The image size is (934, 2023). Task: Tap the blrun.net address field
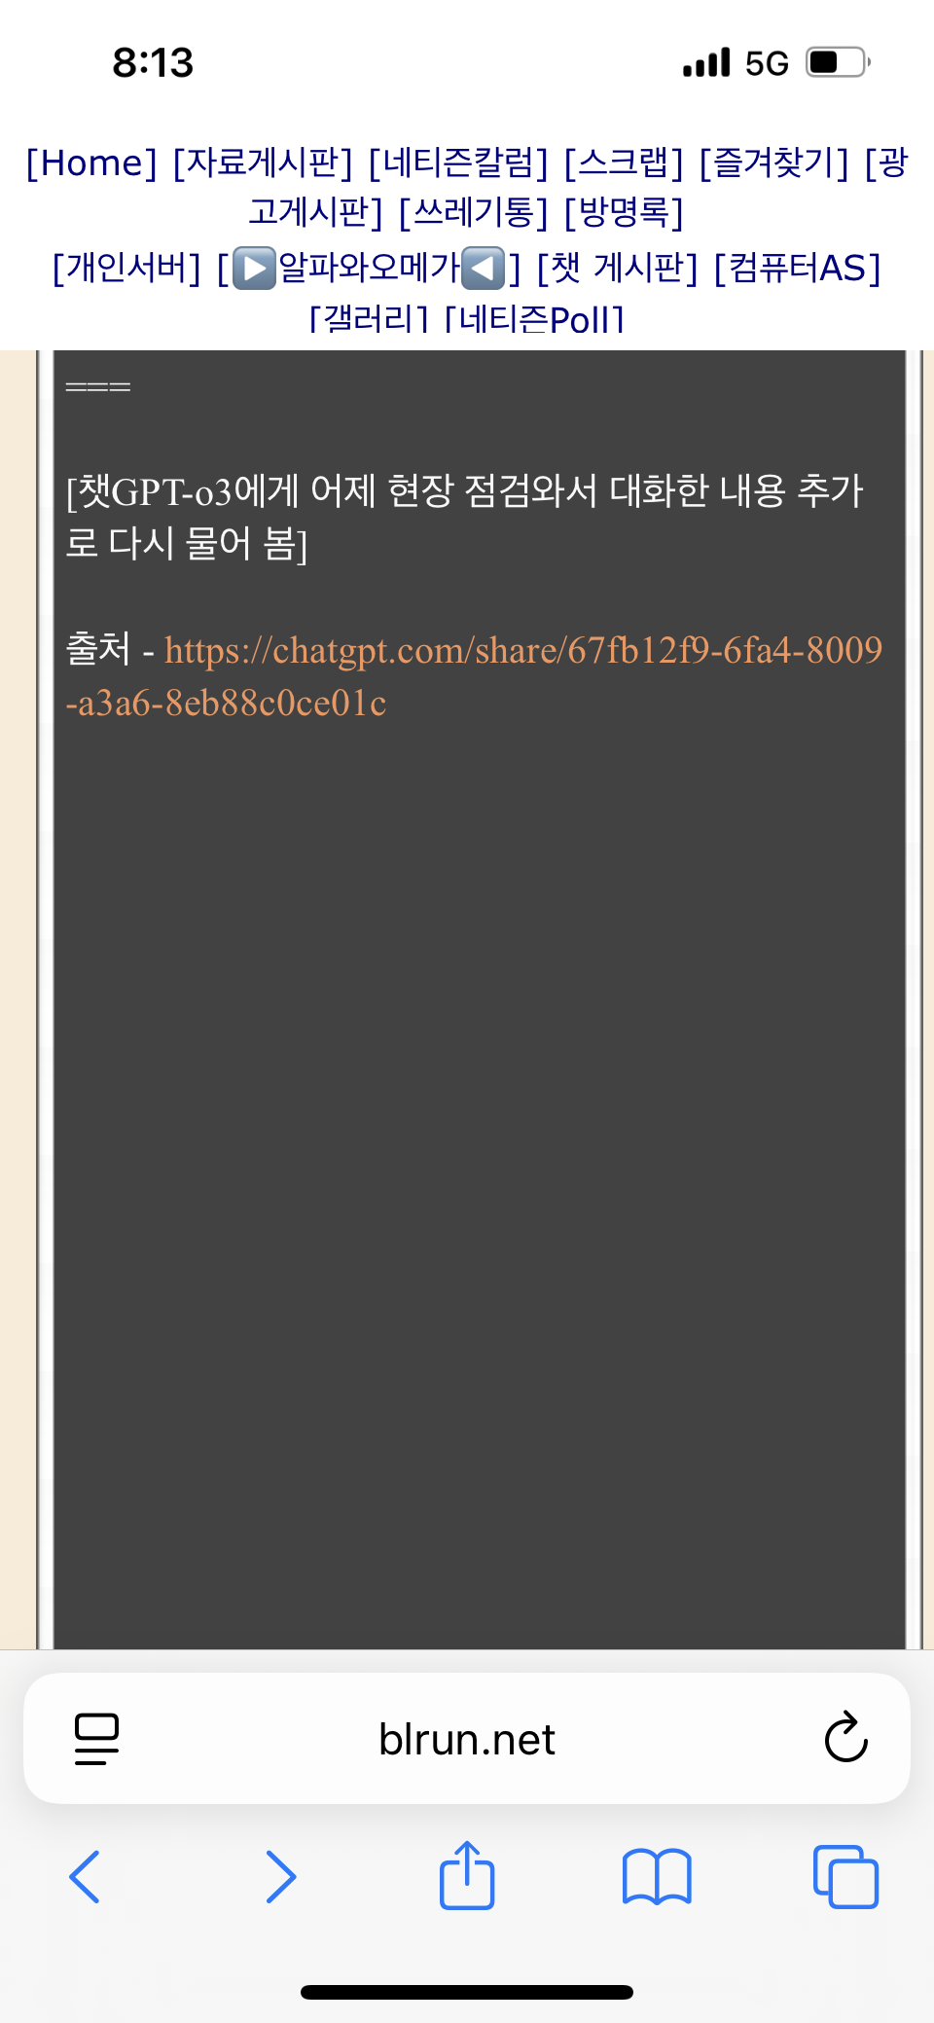point(467,1739)
